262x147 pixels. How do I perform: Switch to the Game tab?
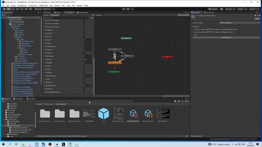[57, 13]
